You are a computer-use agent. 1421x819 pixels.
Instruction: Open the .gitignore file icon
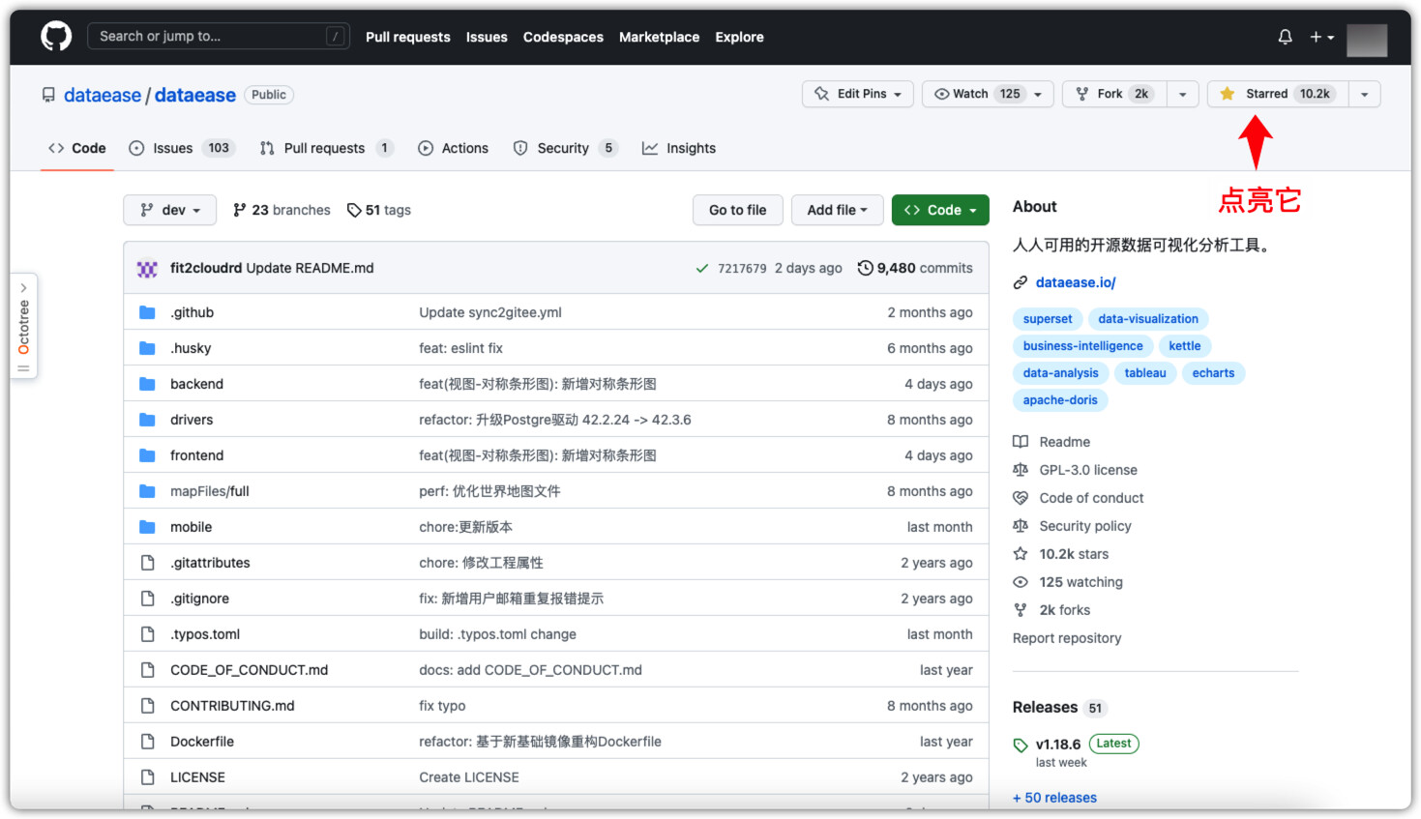coord(147,599)
